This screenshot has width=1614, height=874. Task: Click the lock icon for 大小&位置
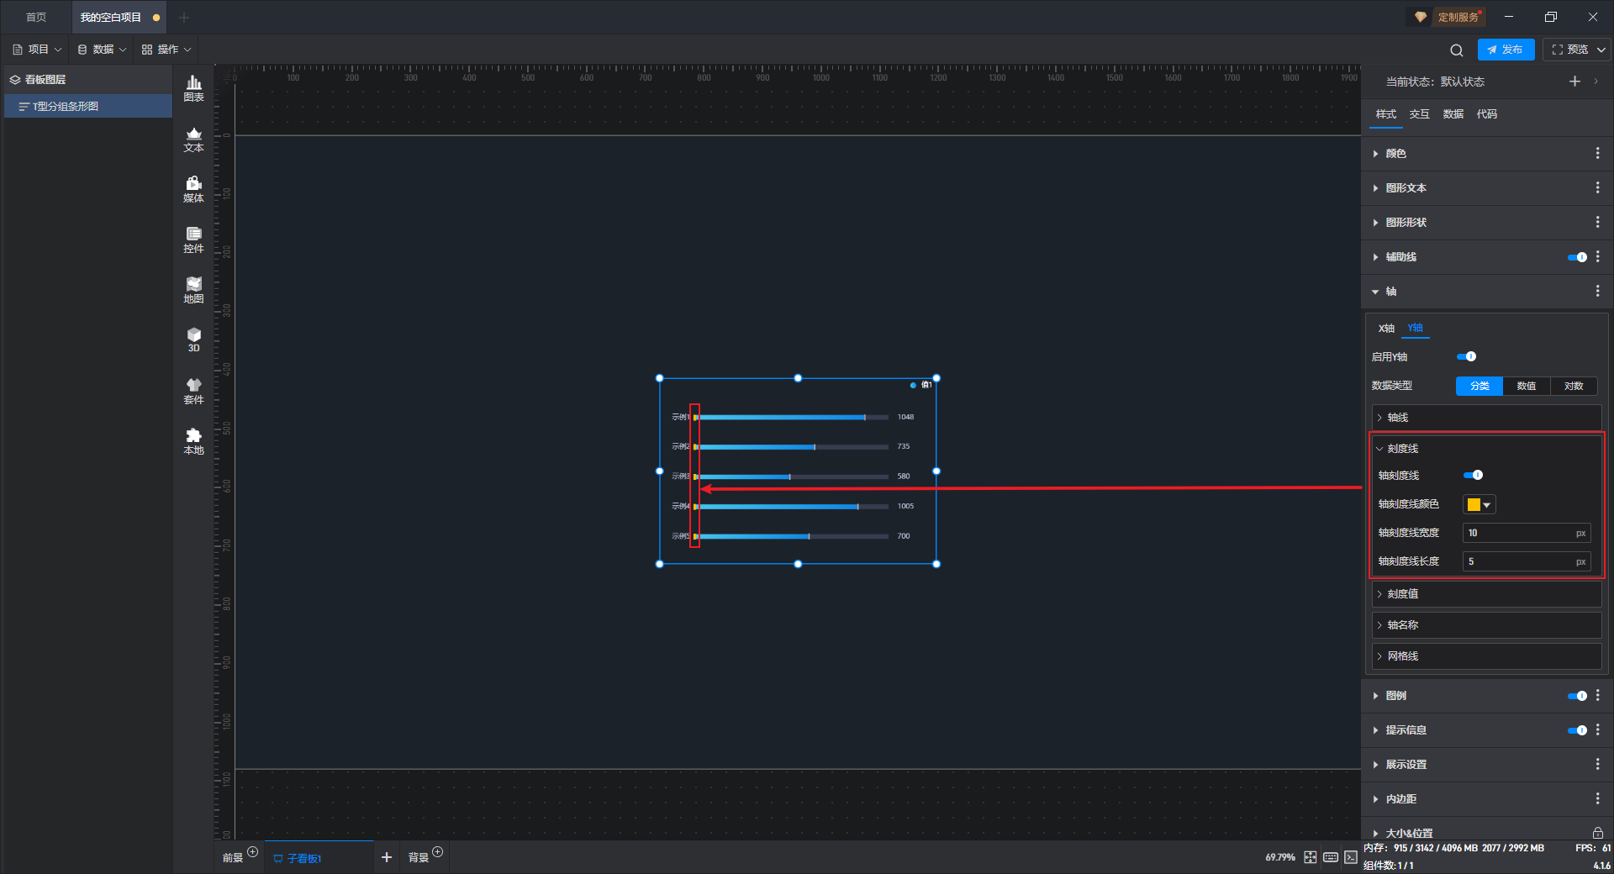(1597, 833)
